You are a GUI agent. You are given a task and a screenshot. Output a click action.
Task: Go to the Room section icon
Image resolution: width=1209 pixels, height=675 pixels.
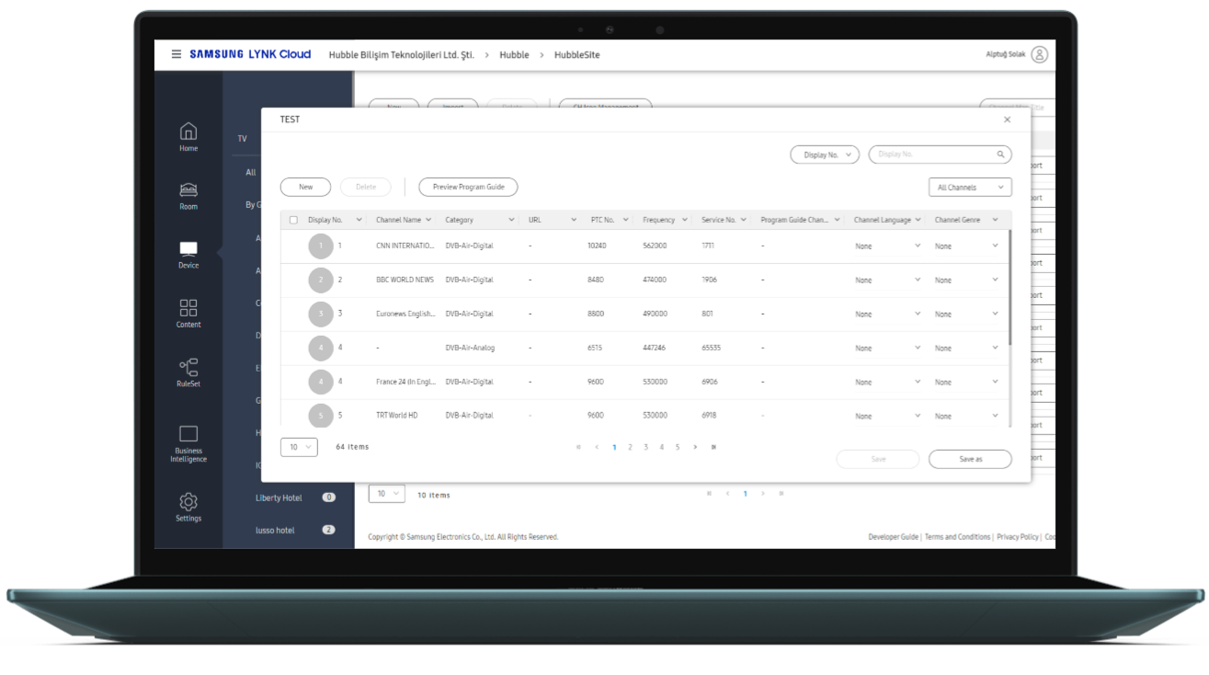188,194
